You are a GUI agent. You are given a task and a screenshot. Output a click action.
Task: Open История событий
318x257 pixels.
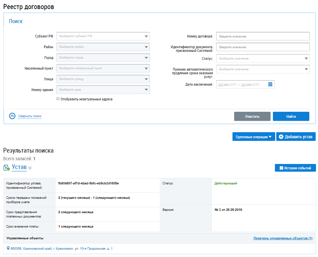tap(295, 168)
